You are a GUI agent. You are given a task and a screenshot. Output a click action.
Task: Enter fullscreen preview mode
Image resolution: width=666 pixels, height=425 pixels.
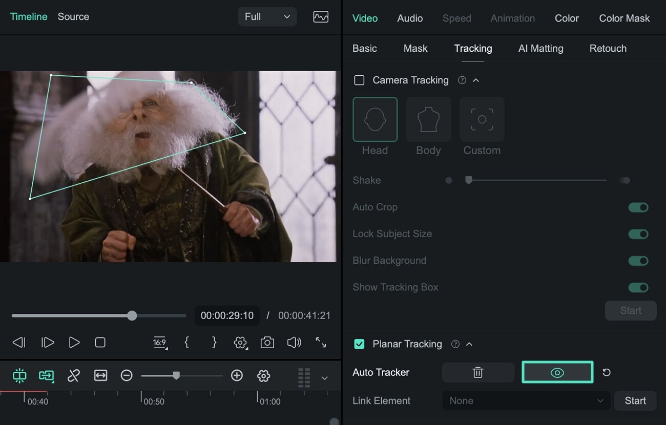point(321,343)
